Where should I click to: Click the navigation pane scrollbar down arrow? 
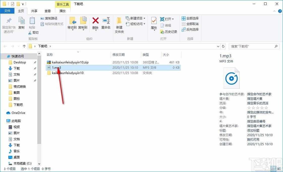(x=39, y=164)
